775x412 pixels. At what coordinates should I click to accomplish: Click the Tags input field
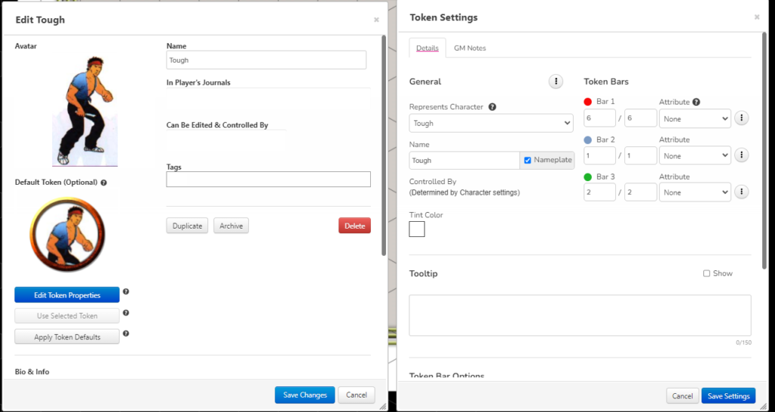point(268,179)
